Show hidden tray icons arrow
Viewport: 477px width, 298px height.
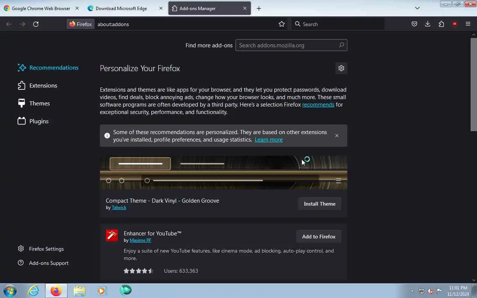click(x=412, y=291)
